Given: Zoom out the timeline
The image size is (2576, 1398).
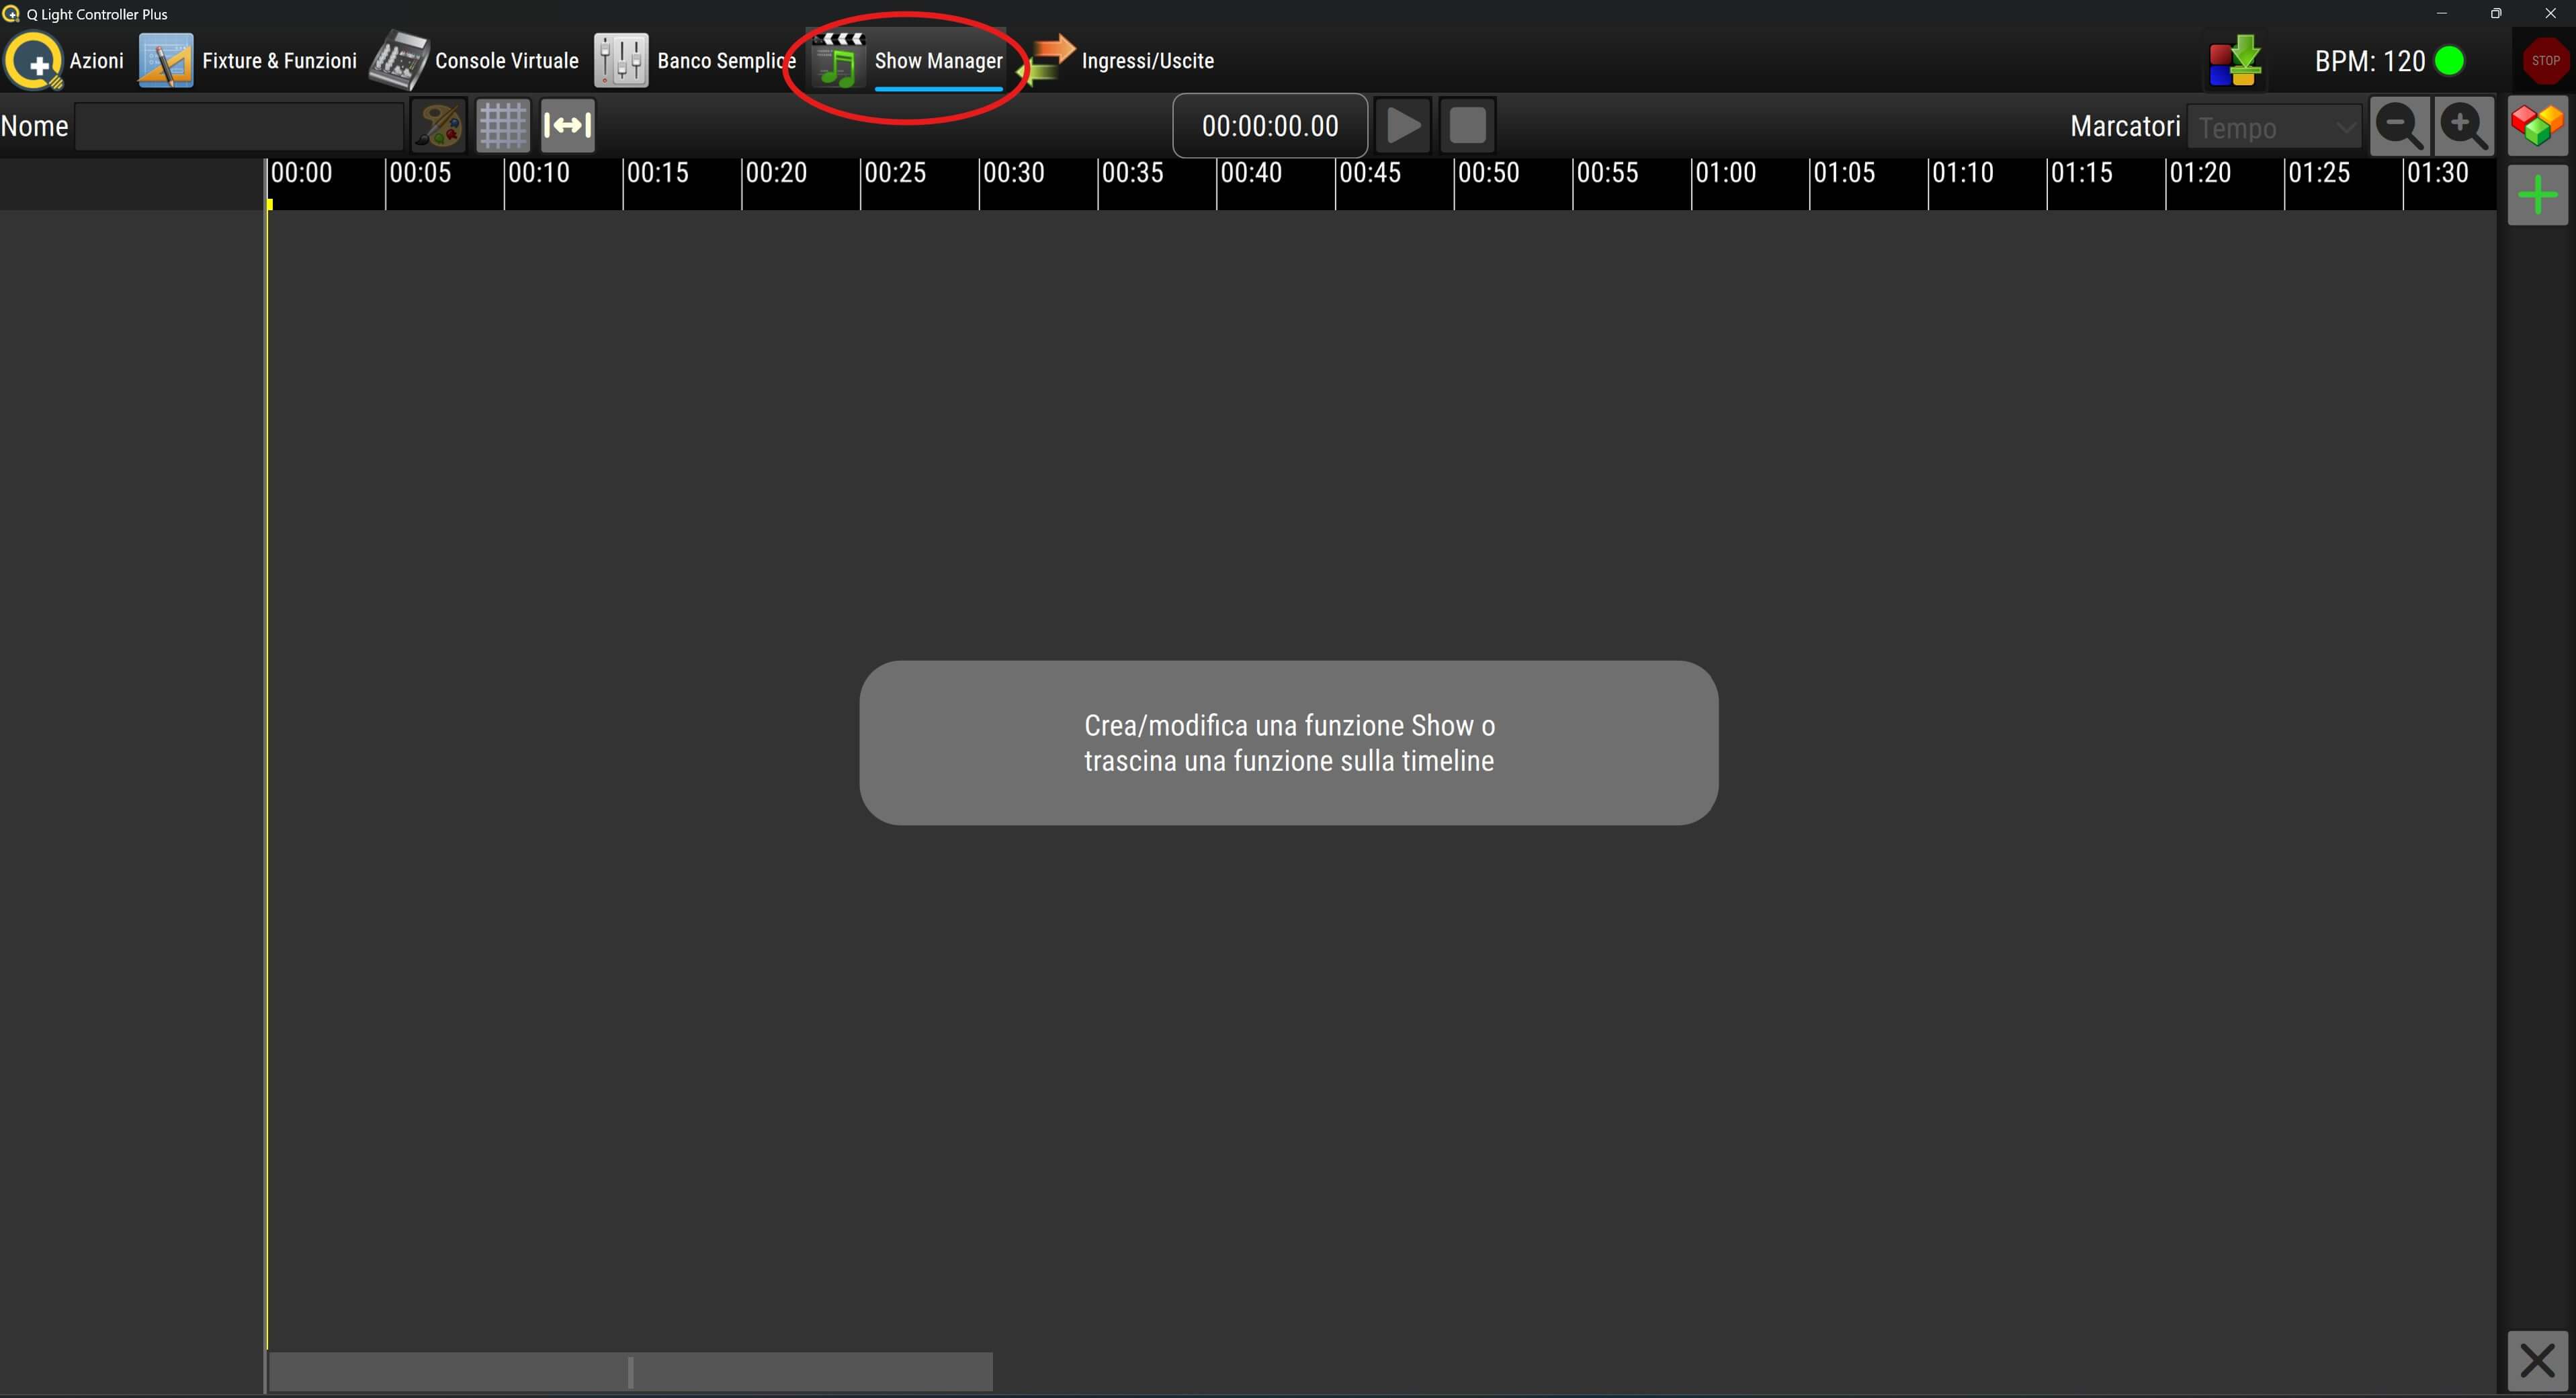Looking at the screenshot, I should pos(2398,126).
